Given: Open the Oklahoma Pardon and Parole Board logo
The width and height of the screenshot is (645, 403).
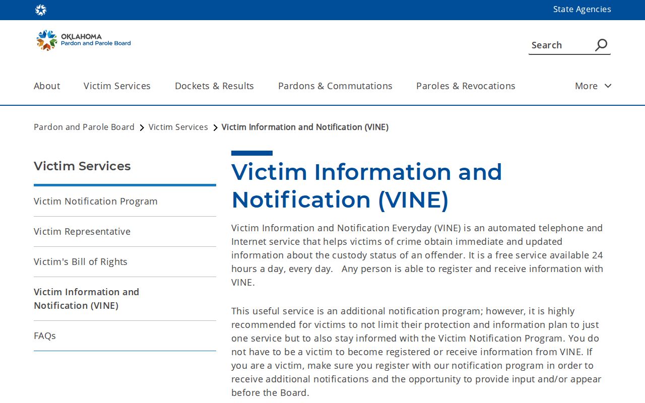Looking at the screenshot, I should (84, 40).
